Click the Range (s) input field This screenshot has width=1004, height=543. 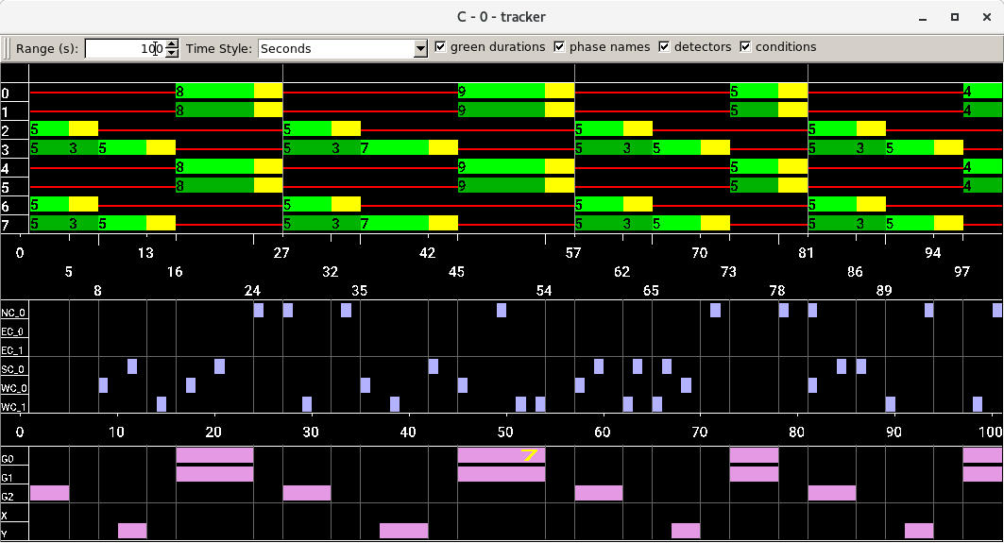coord(125,49)
